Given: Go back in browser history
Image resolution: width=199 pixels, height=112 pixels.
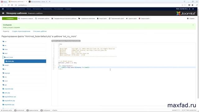Looking at the screenshot, I should click(2, 5).
